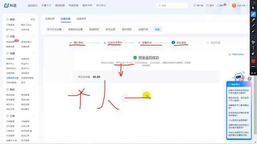Select the rectangle shape annotation tool

click(253, 36)
